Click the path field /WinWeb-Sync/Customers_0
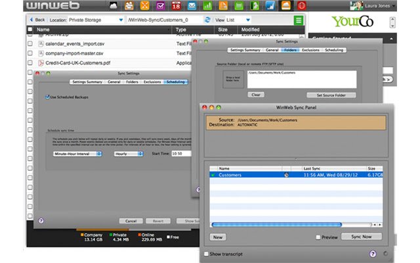 164,20
